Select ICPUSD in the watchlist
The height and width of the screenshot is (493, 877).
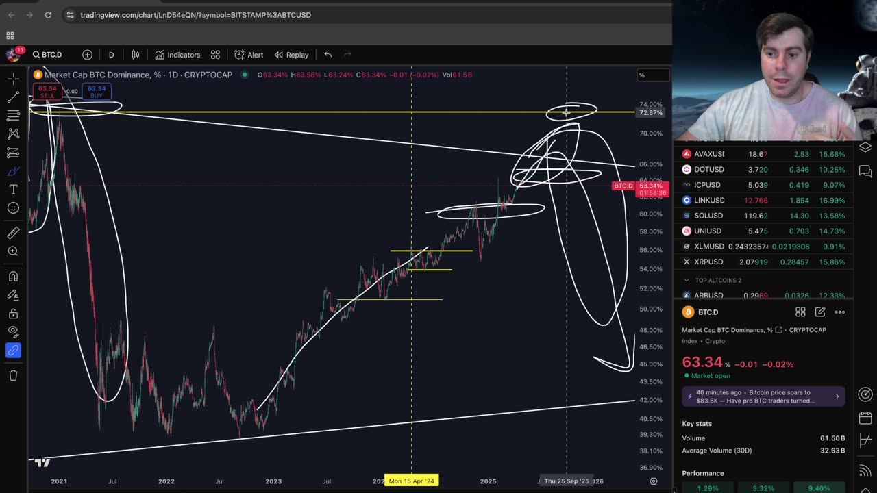pyautogui.click(x=764, y=185)
